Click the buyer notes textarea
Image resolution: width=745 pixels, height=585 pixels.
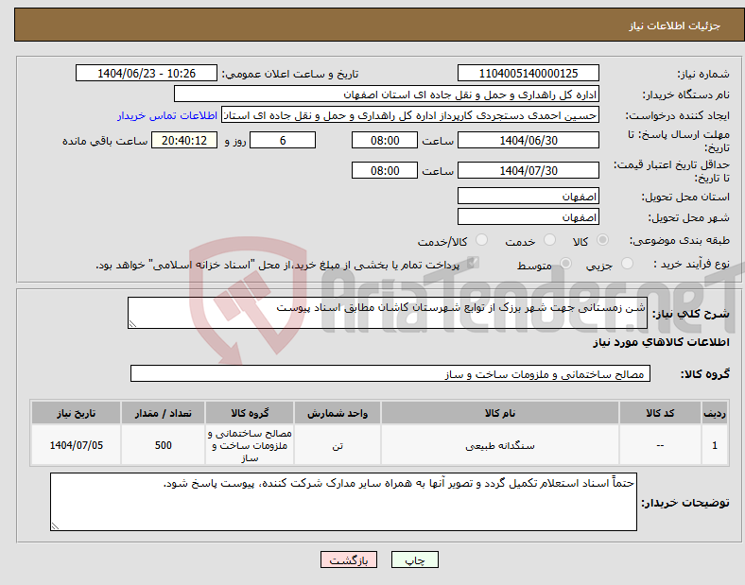point(343,502)
